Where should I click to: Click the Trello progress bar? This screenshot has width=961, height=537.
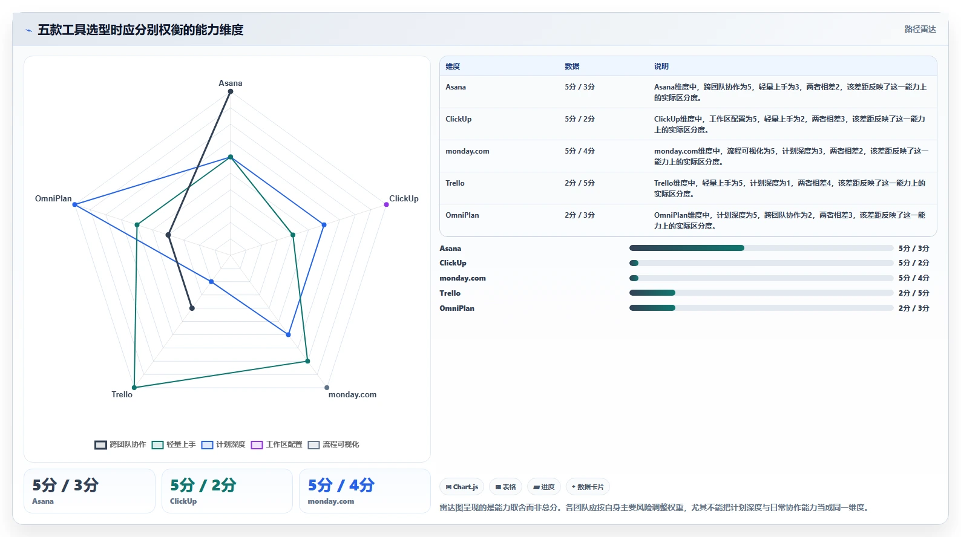click(x=761, y=293)
